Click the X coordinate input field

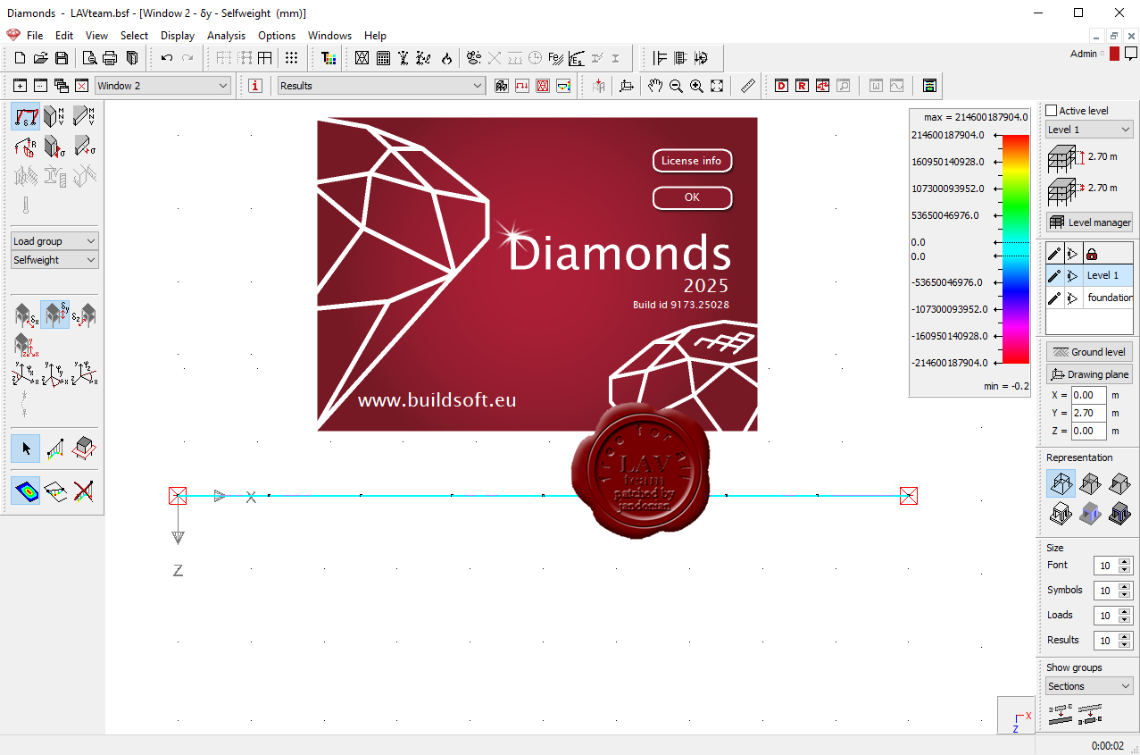[x=1088, y=395]
